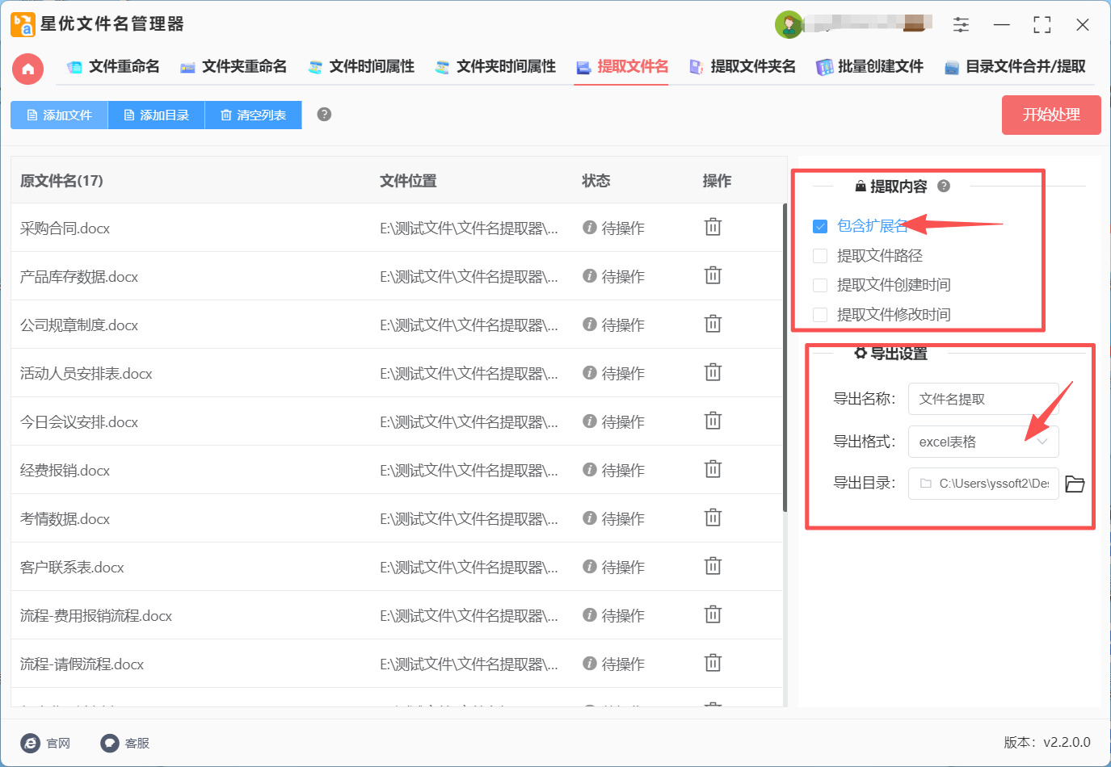Show help for 提取内容 section
This screenshot has height=767, width=1111.
[944, 187]
